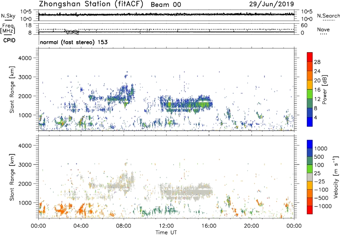Click the 'Zhongshan Station (fitACF)' title

point(91,4)
